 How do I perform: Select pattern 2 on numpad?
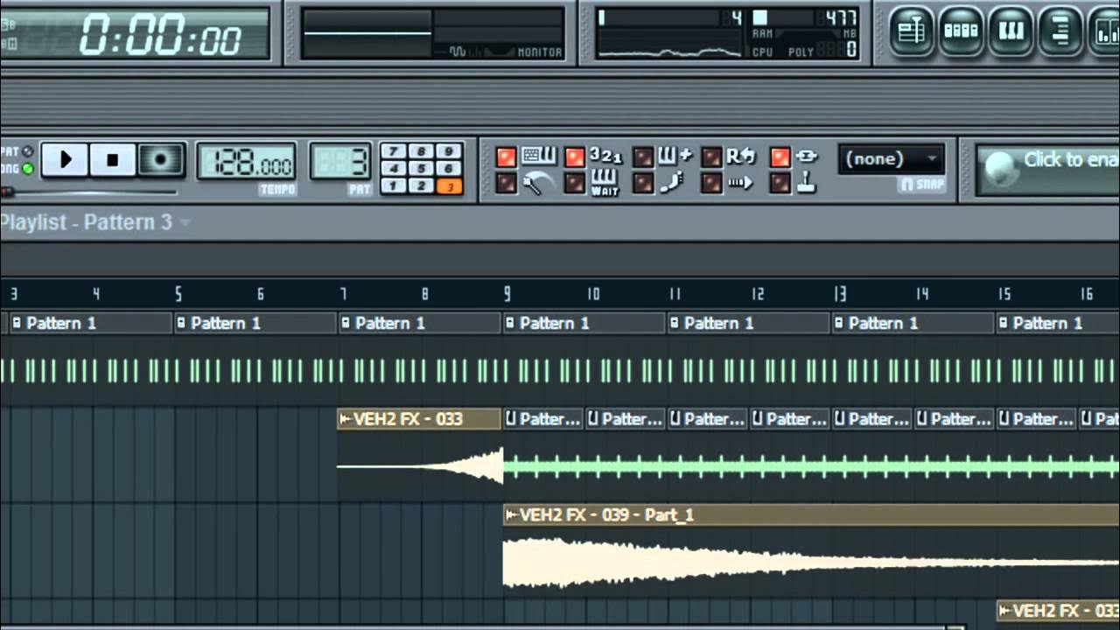point(421,185)
